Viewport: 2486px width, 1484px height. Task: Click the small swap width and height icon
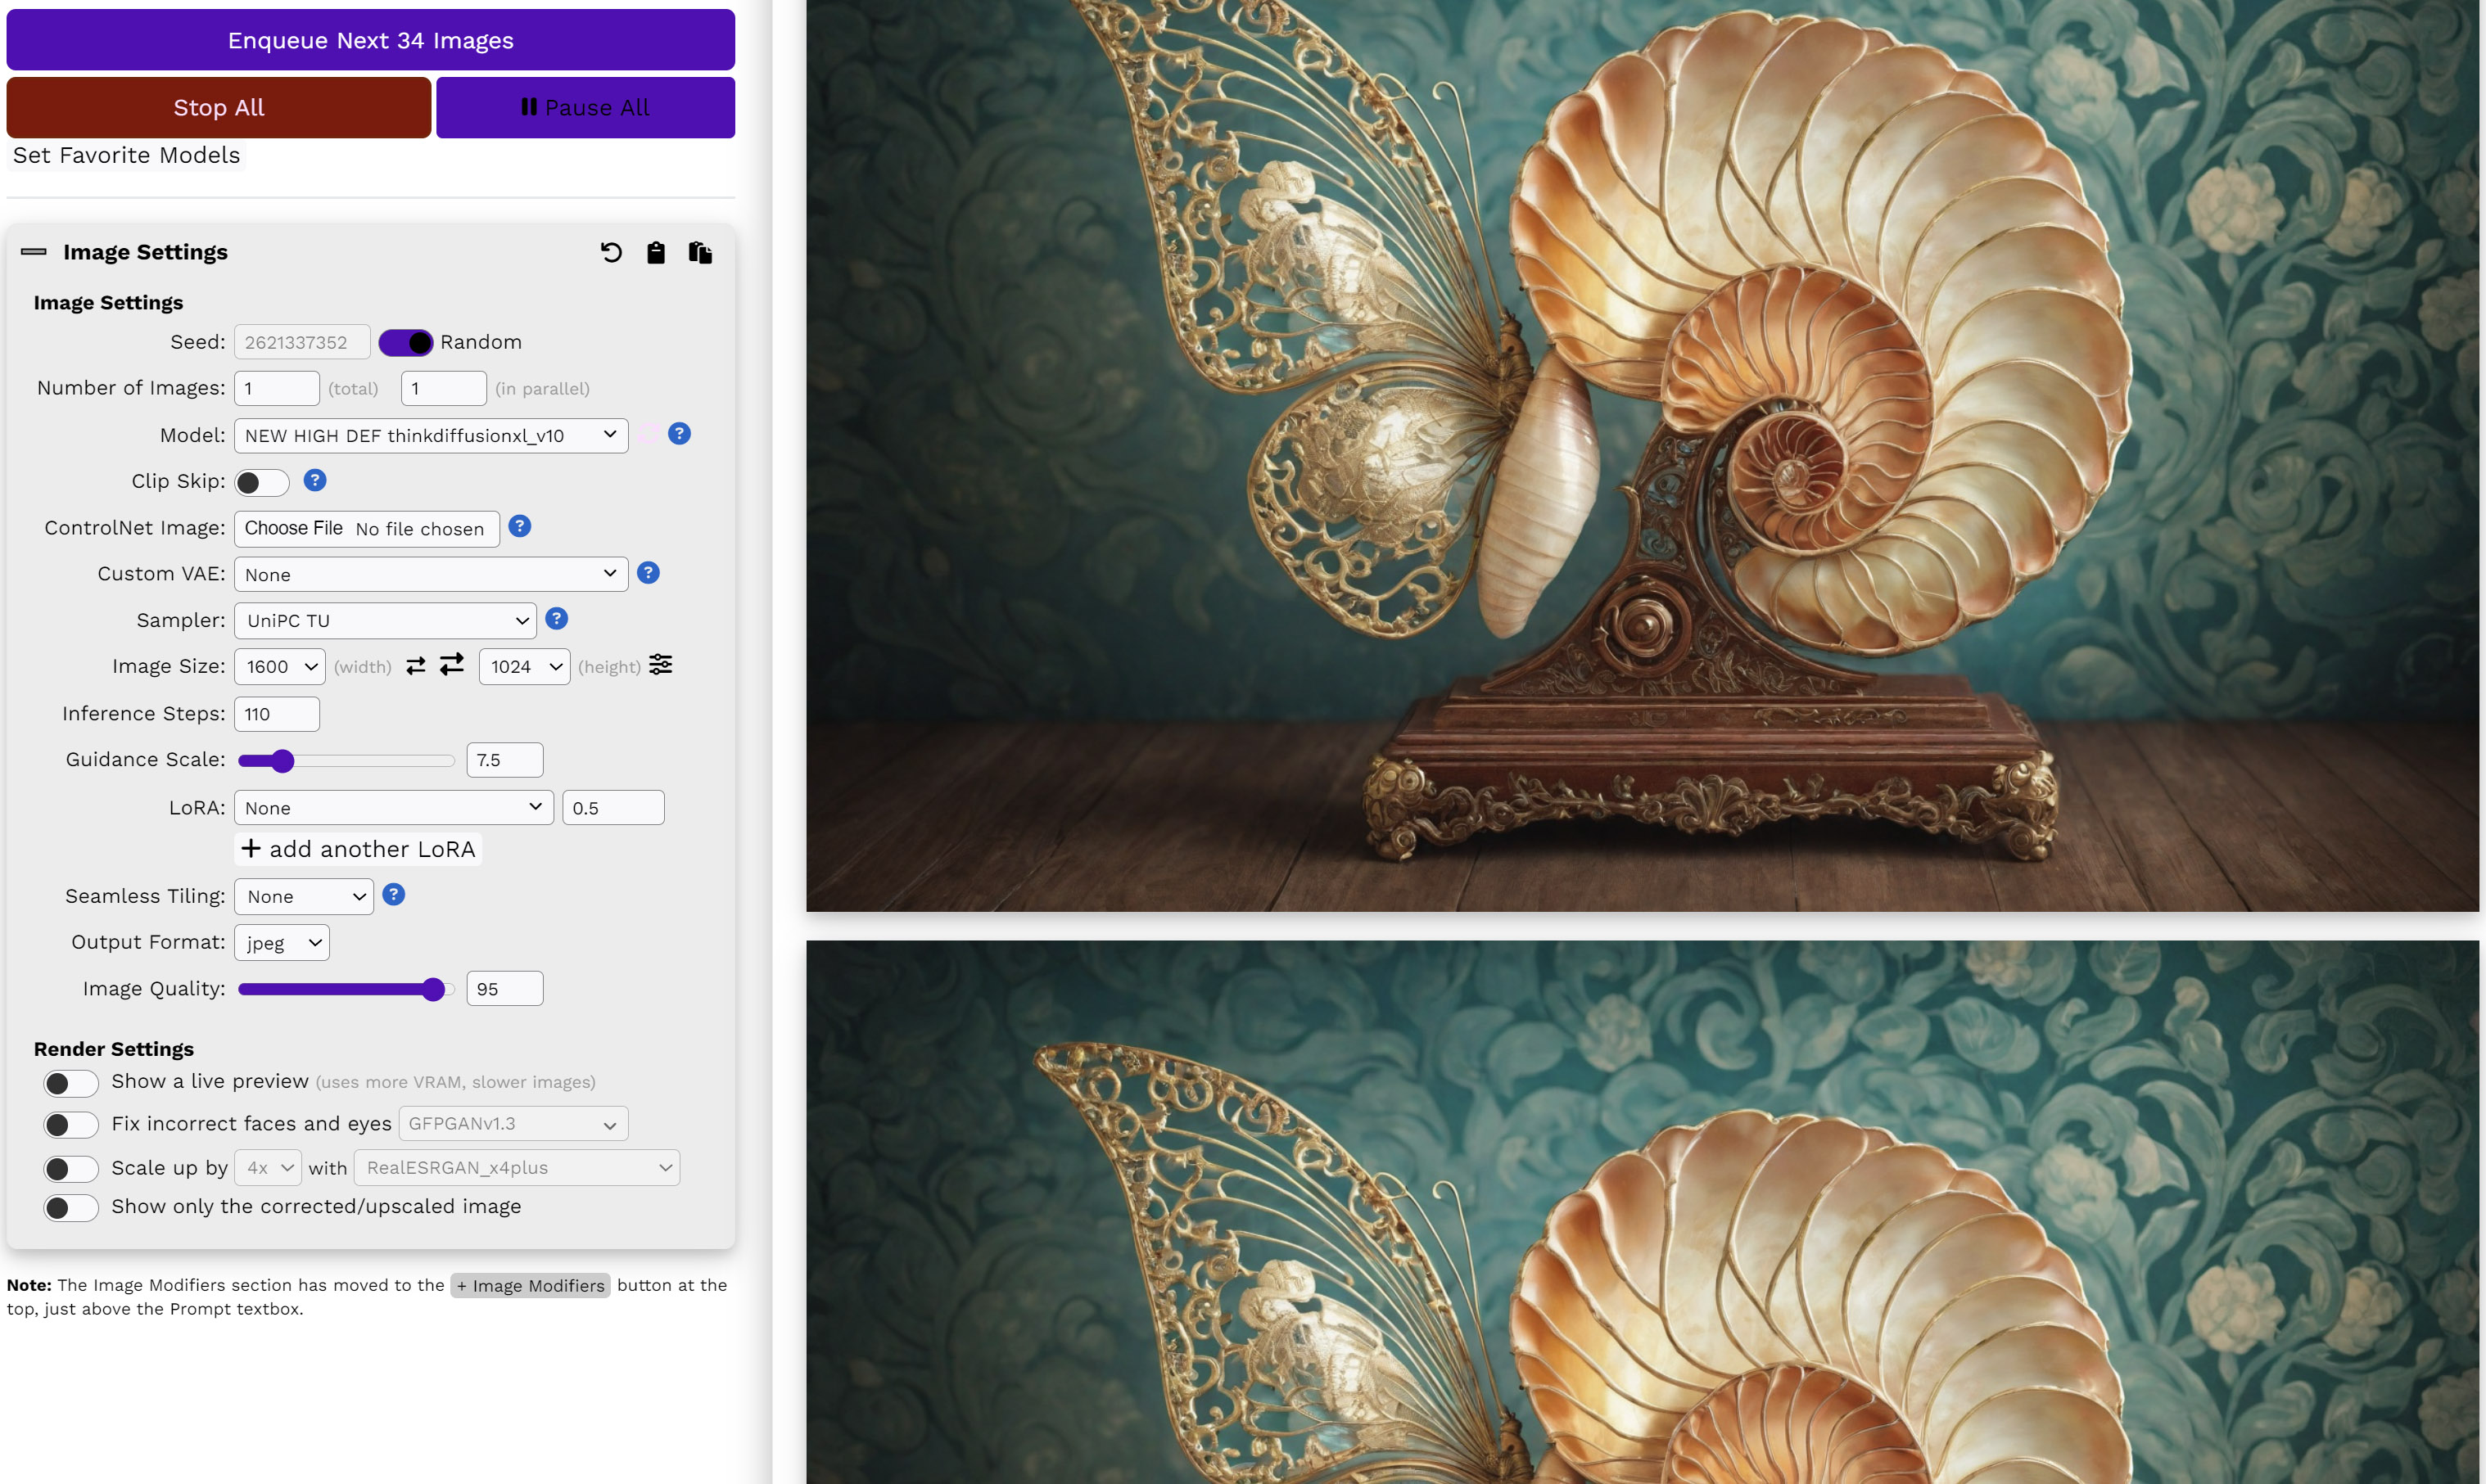tap(416, 666)
